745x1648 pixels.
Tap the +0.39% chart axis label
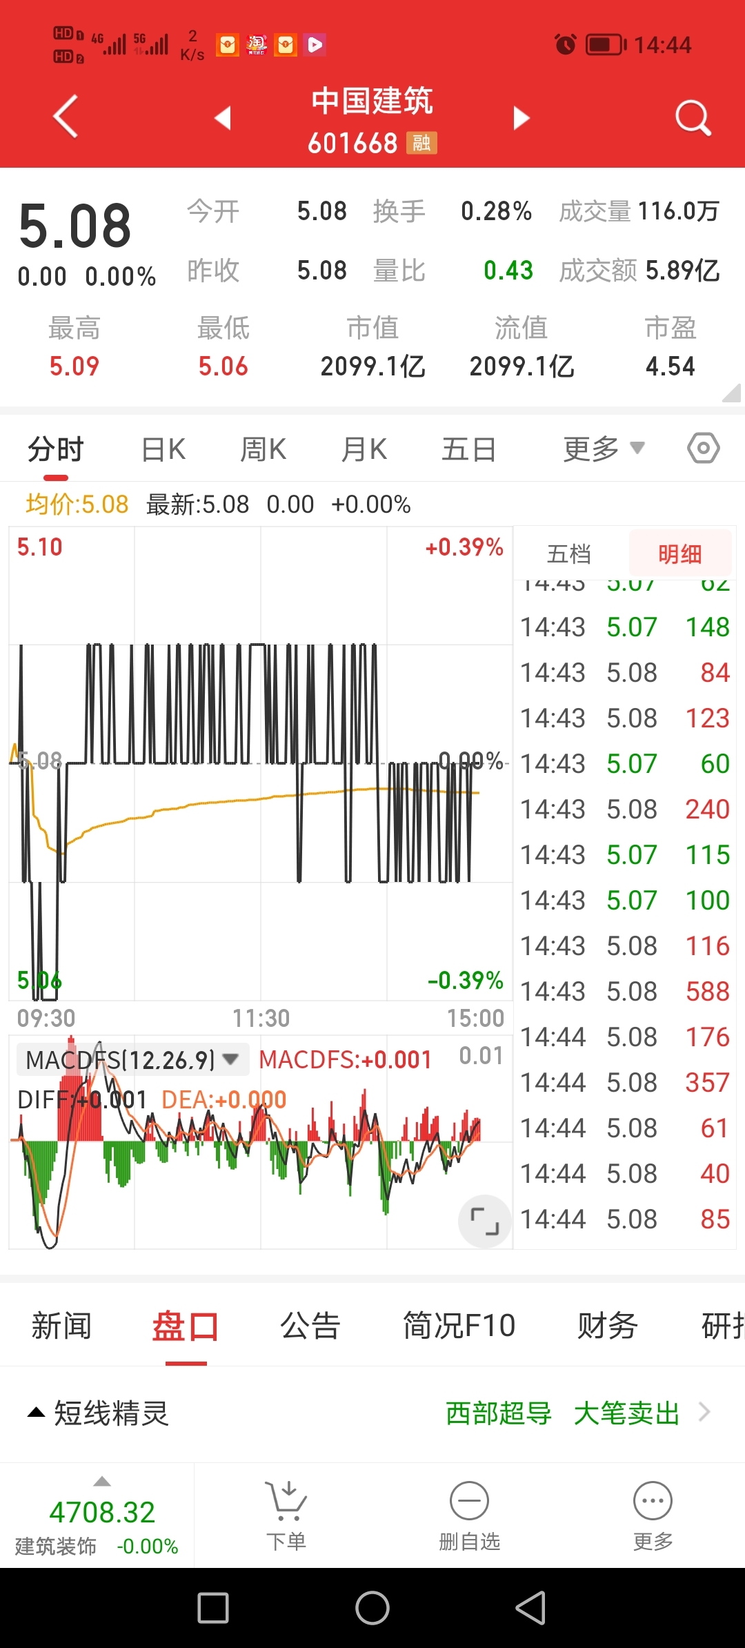[x=464, y=547]
